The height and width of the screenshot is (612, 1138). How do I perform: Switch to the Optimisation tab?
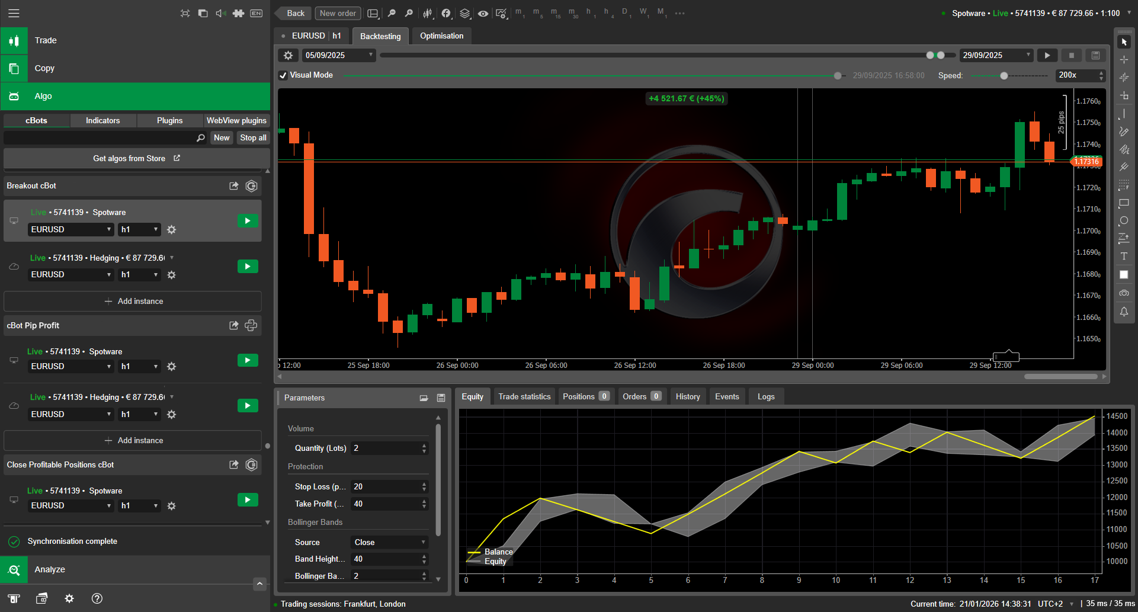tap(441, 36)
